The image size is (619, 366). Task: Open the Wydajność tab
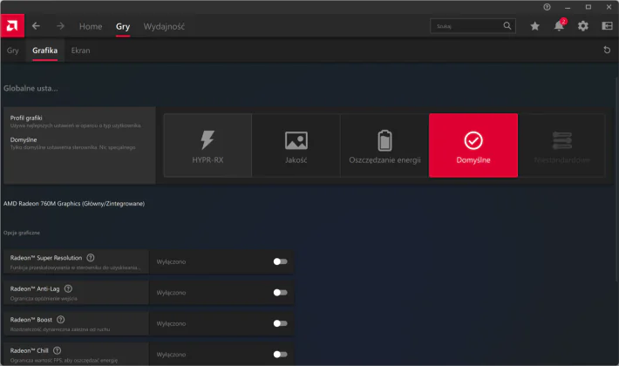[164, 26]
